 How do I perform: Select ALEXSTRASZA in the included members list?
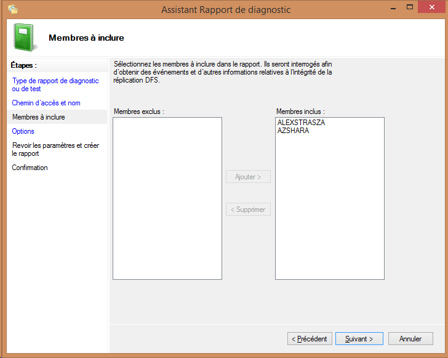pyautogui.click(x=301, y=123)
